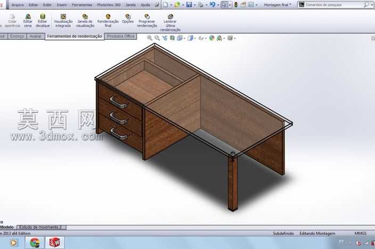Image resolution: width=375 pixels, height=249 pixels.
Task: Open the Editar menu
Action: click(33, 5)
